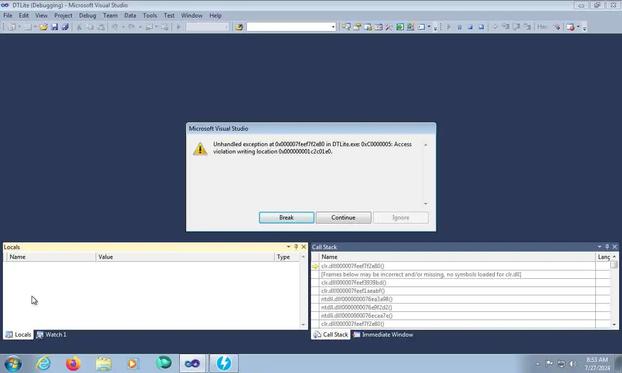Open the File menu
The image size is (622, 373).
8,15
